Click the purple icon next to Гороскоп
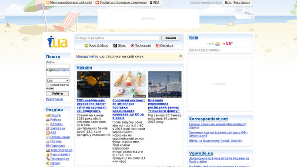297x167 pixels. point(48,146)
